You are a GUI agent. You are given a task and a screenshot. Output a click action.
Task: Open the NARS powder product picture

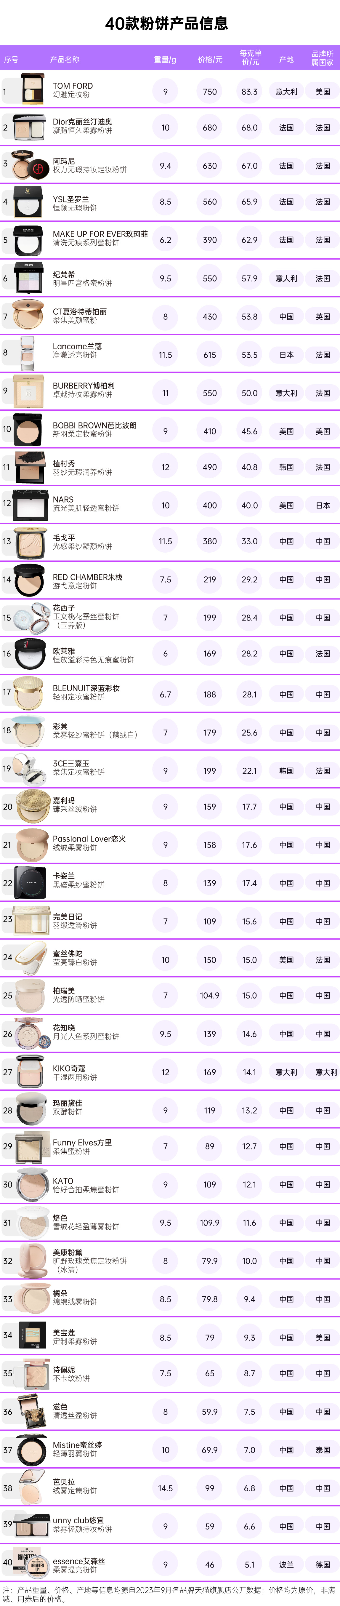tap(31, 505)
